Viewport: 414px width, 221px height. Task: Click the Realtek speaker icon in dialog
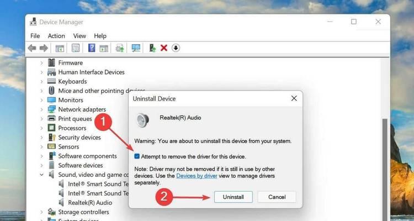(143, 120)
